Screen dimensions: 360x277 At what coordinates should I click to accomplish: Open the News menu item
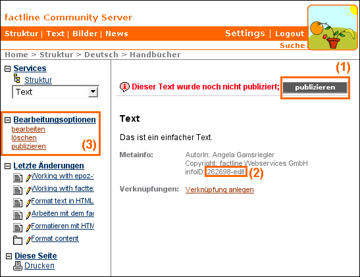[116, 34]
